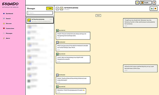Focus the Messages search field
Image resolution: width=159 pixels, height=95 pixels.
pos(40,13)
